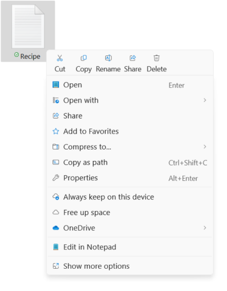Click the star icon beside Add to Favorites
Viewport: 227px width, 291px height.
click(55, 131)
